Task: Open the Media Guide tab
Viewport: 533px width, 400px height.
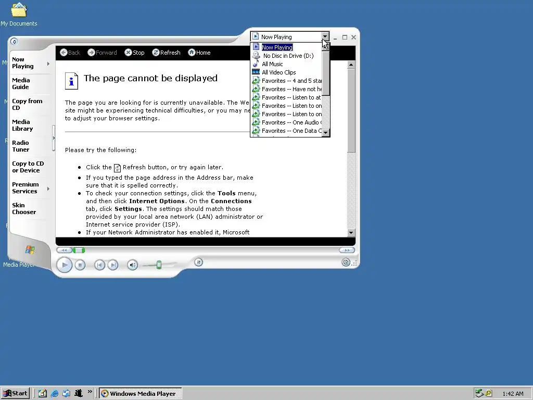Action: (21, 84)
